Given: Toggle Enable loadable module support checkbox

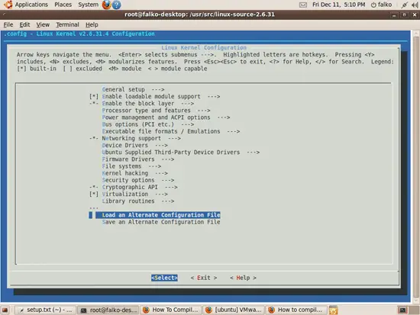Looking at the screenshot, I should [x=94, y=97].
